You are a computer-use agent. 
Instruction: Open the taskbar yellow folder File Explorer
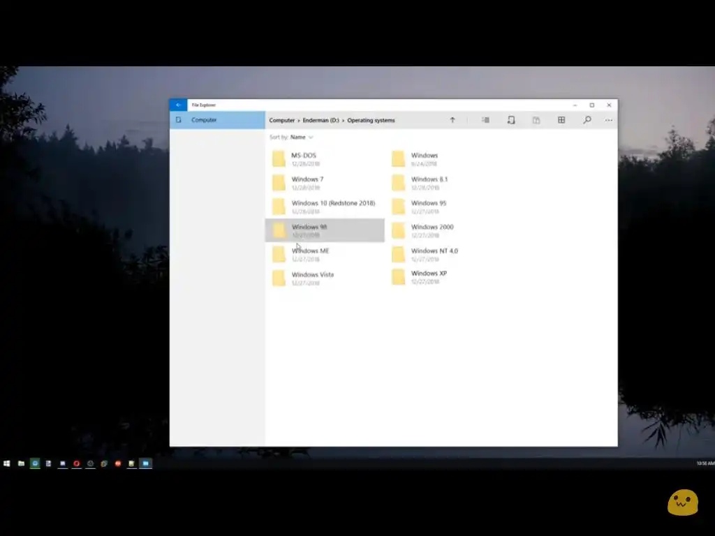coord(21,463)
